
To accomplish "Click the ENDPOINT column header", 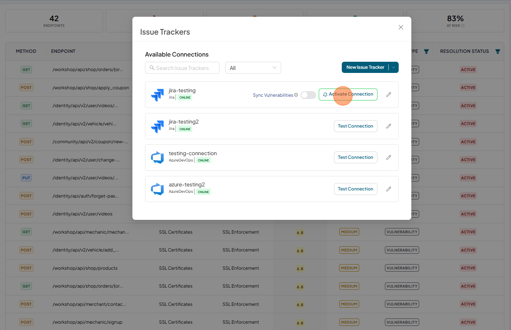I will tap(63, 51).
